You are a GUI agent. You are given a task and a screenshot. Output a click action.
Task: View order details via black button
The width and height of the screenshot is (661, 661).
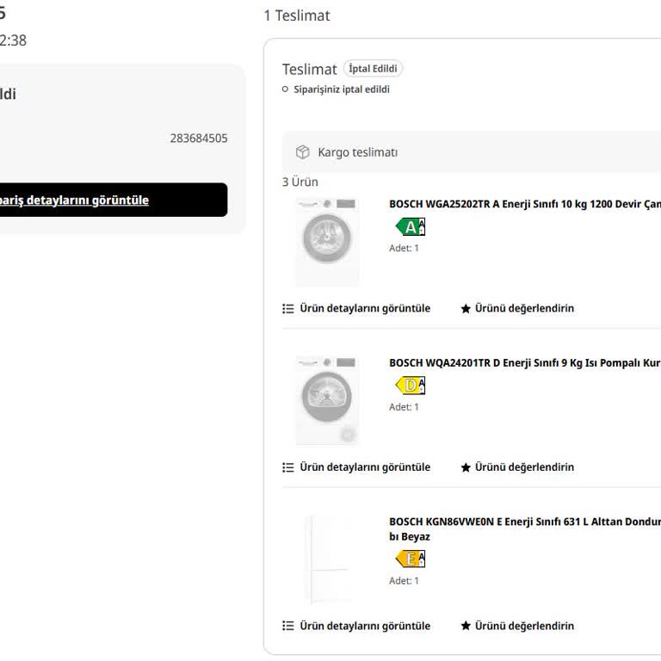[112, 200]
